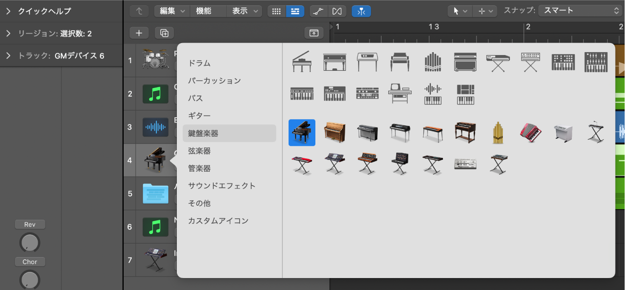This screenshot has width=626, height=290.
Task: Pick the red accordion instrument icon
Action: [530, 133]
